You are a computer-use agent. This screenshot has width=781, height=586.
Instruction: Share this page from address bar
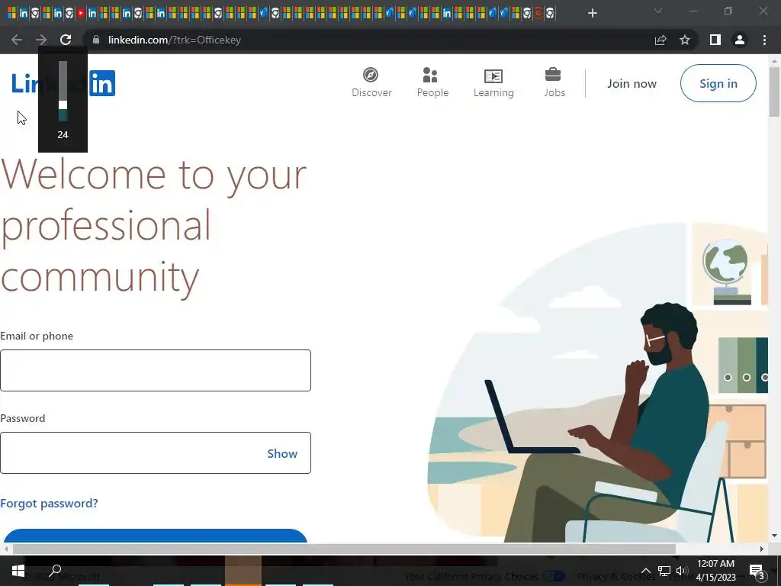[x=660, y=40]
